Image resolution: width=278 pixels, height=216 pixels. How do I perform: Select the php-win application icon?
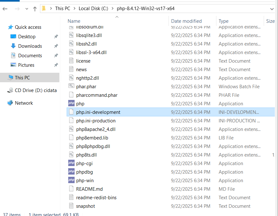71,180
